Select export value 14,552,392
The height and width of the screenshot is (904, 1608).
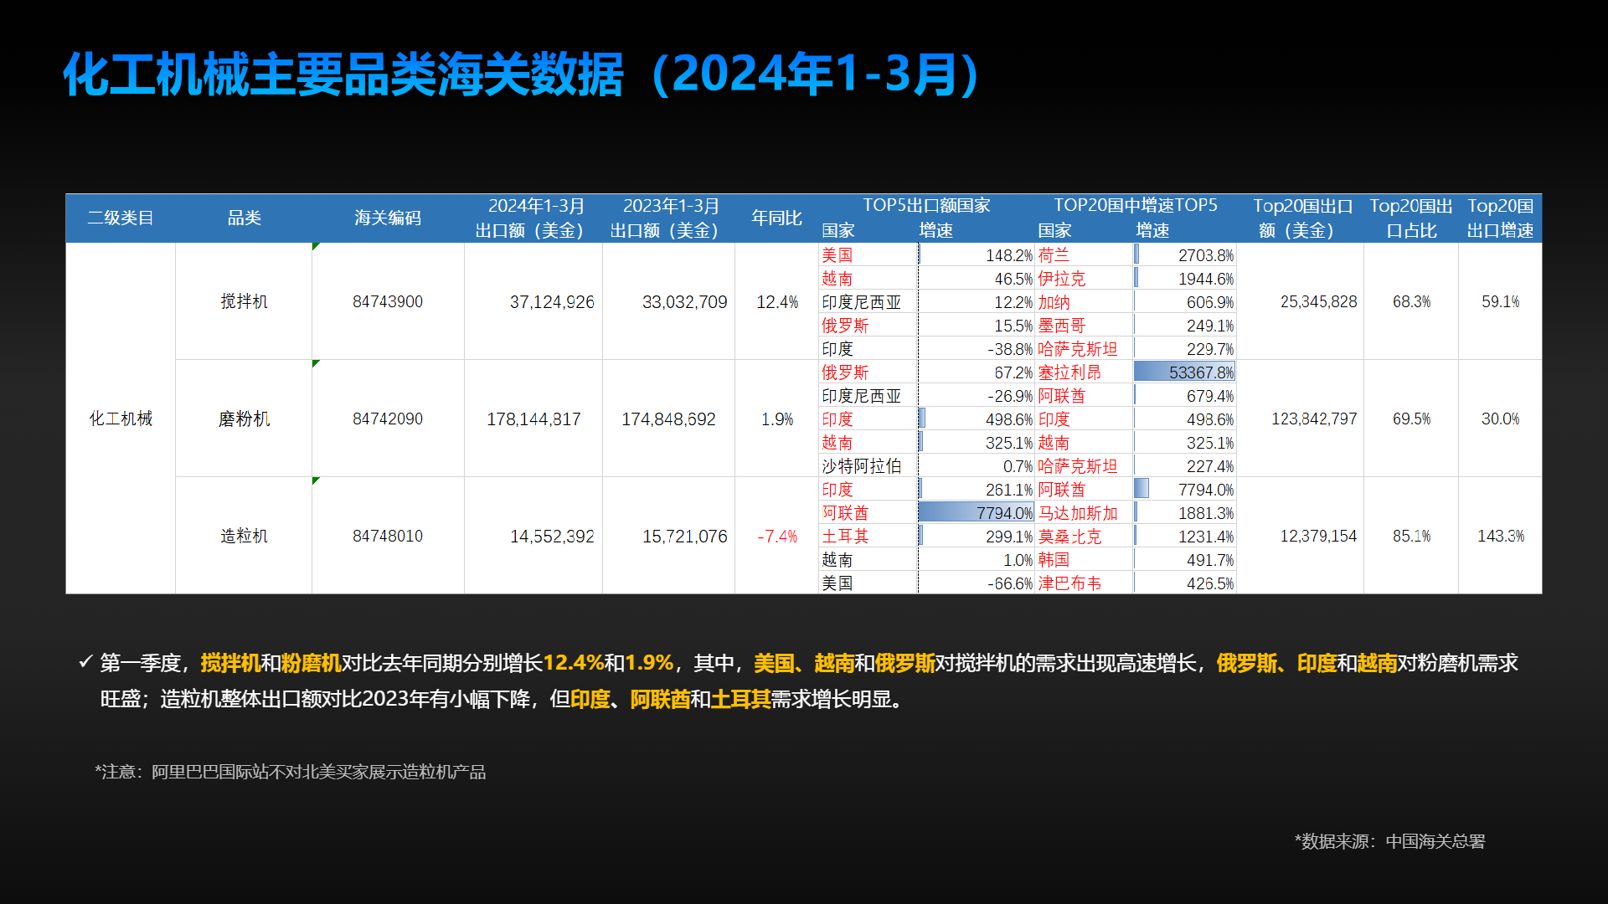click(x=552, y=536)
